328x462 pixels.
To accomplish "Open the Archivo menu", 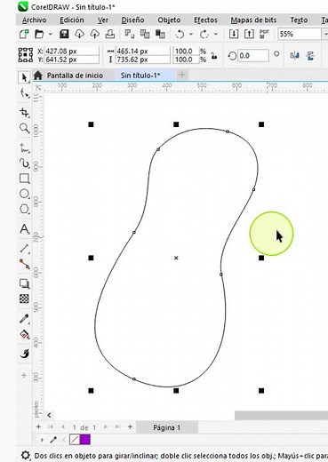I will tap(34, 20).
